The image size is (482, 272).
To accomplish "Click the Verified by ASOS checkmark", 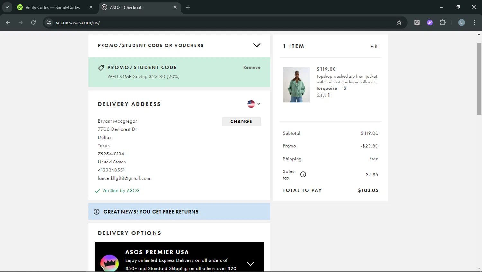I will tap(97, 191).
